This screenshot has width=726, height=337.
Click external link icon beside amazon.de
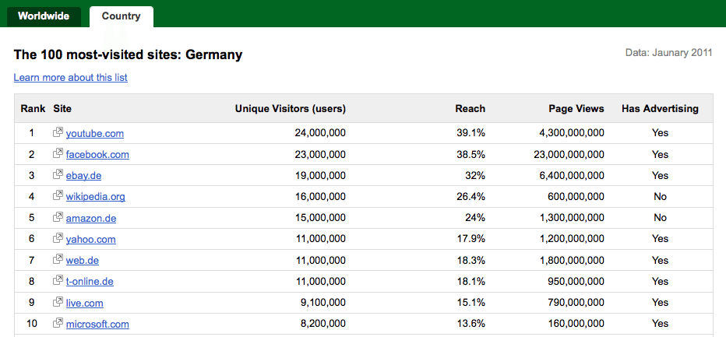pyautogui.click(x=58, y=217)
